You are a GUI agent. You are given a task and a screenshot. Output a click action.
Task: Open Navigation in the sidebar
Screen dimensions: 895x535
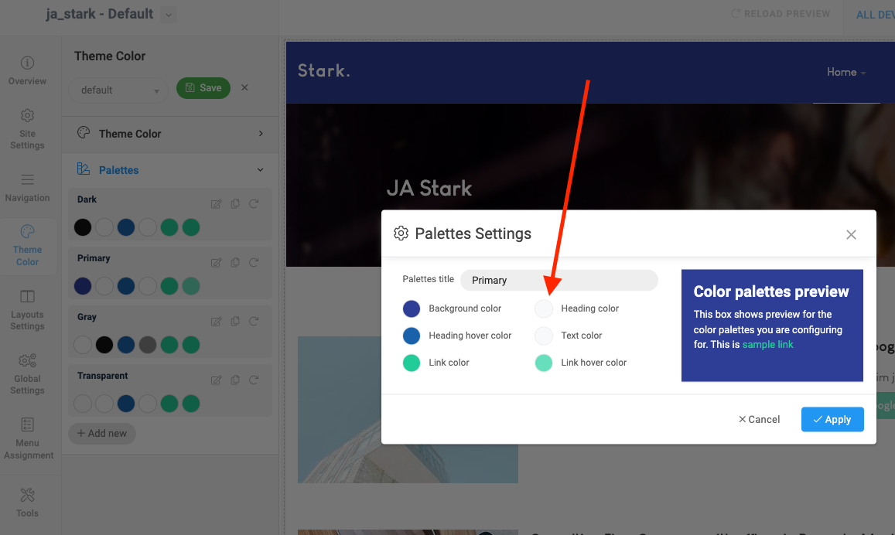point(27,188)
